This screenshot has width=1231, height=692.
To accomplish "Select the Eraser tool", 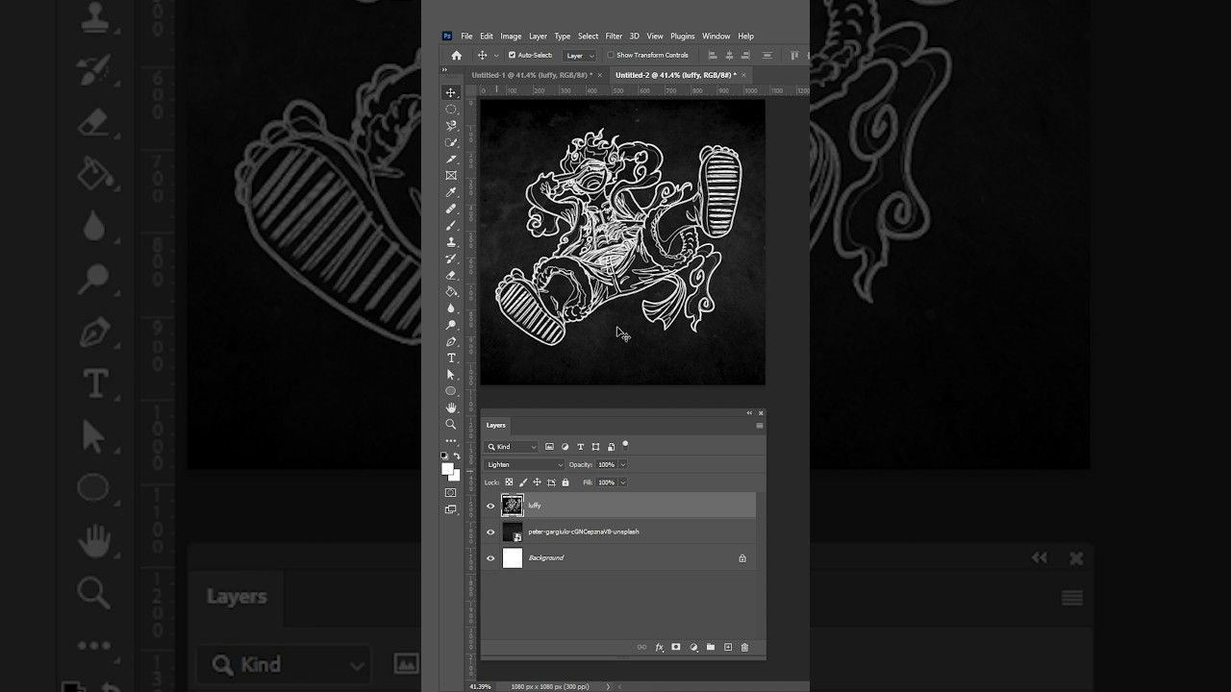I will 451,275.
